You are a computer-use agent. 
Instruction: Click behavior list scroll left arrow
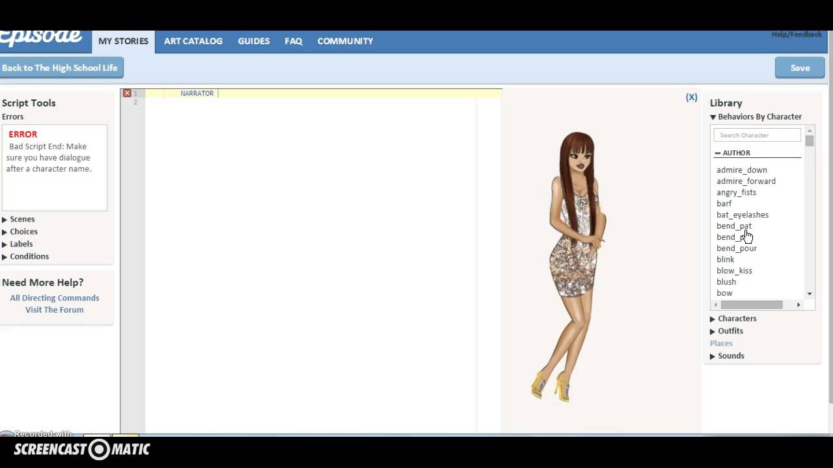pos(716,305)
